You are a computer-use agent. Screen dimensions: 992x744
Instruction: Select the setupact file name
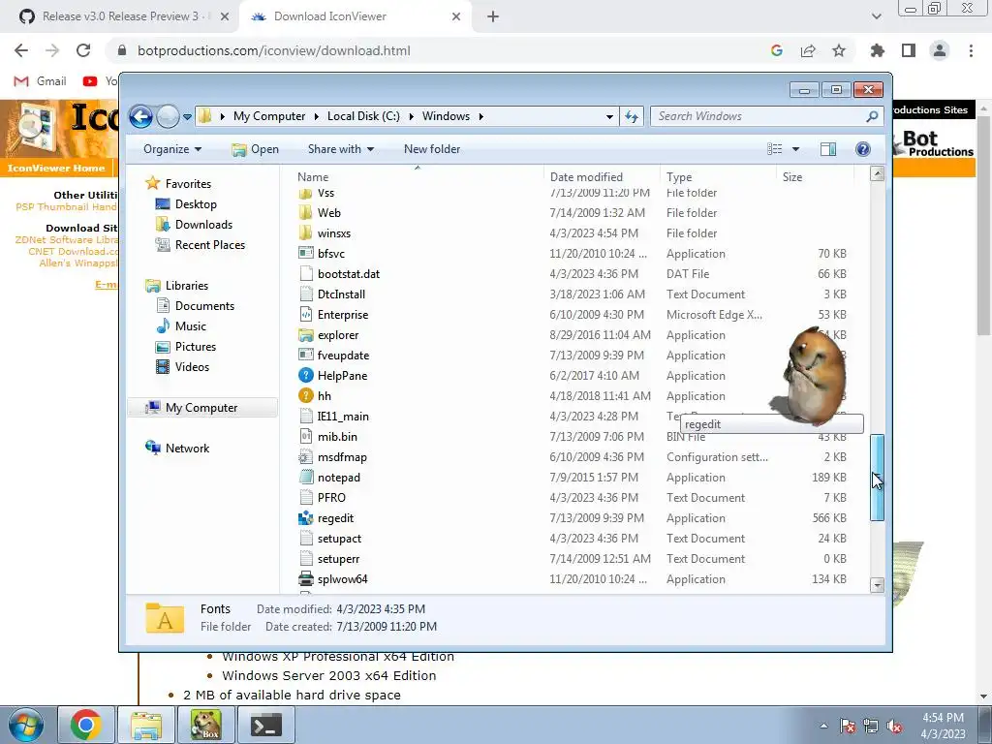339,539
